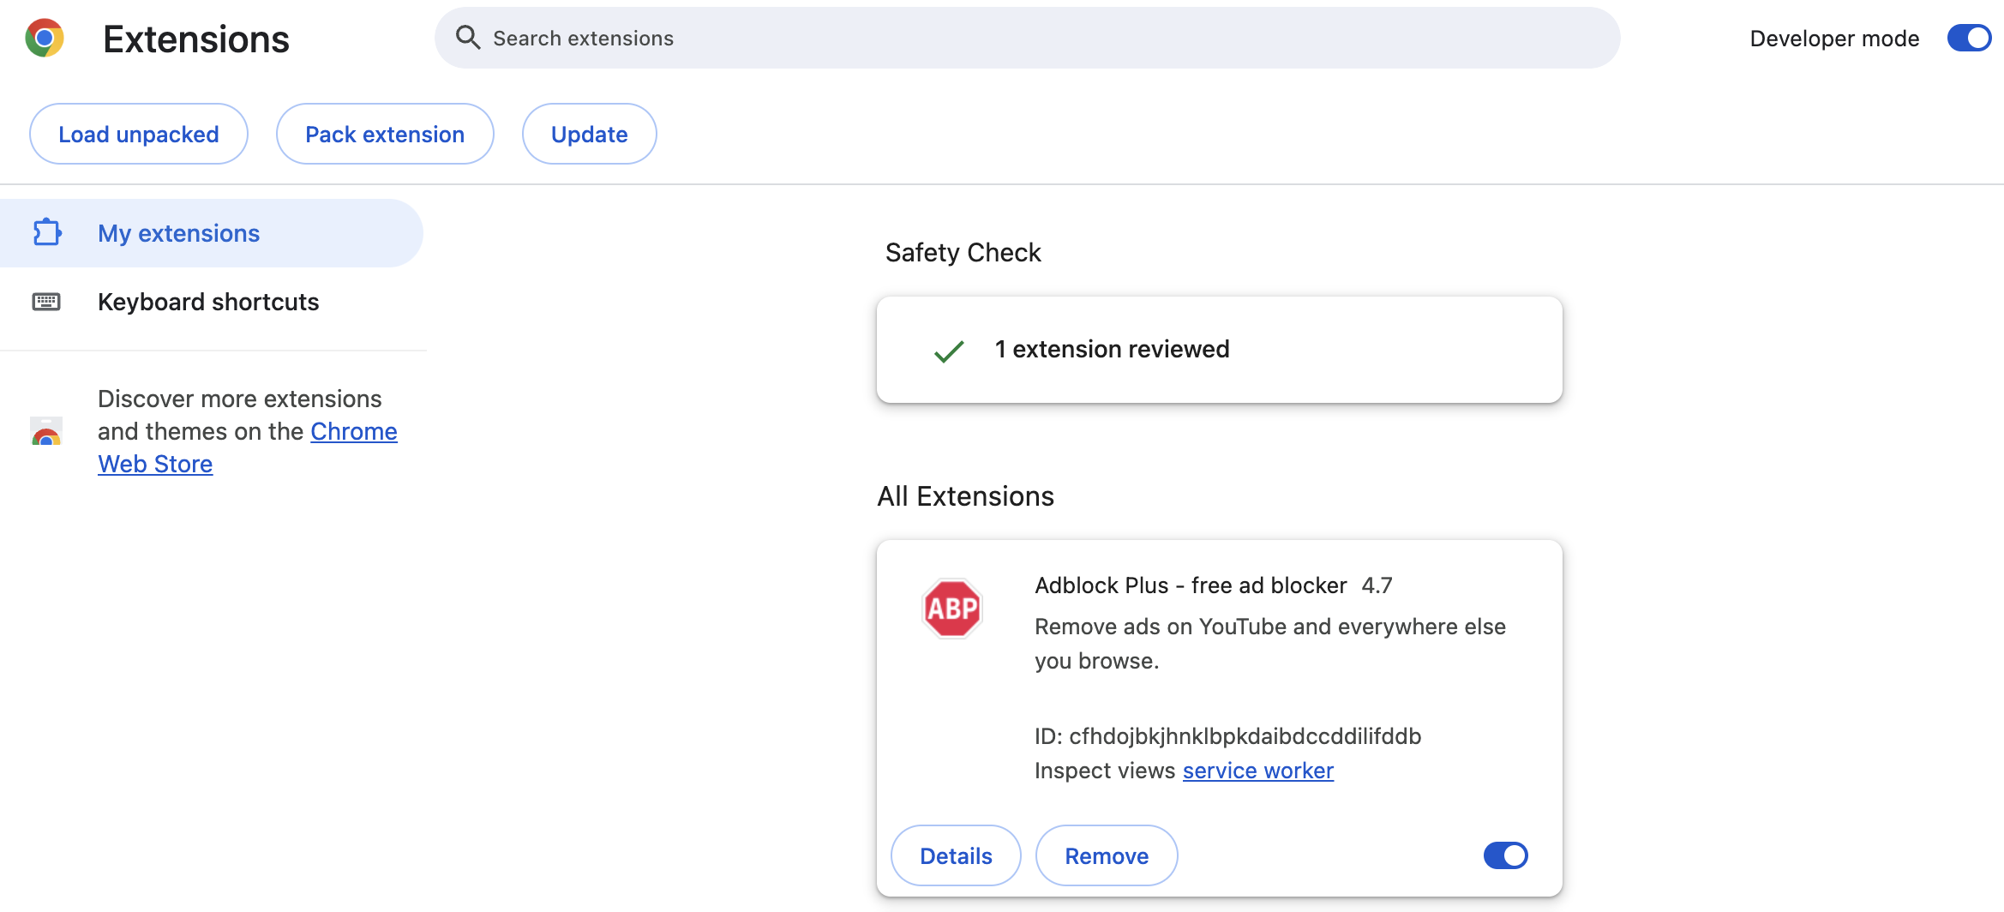Viewport: 2004px width, 912px height.
Task: Click the 'Safety Check' heading
Action: pos(963,253)
